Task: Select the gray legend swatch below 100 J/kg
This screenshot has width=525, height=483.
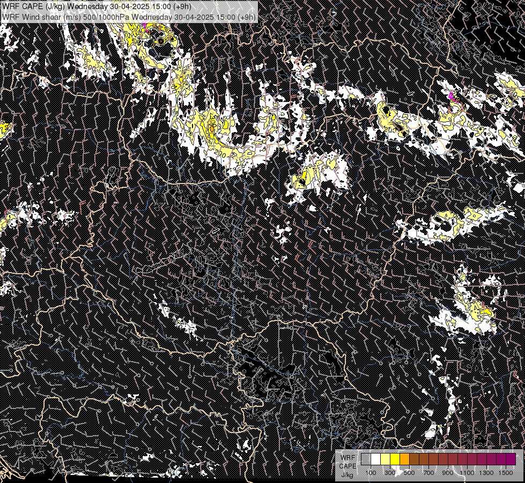Action: tap(366, 459)
